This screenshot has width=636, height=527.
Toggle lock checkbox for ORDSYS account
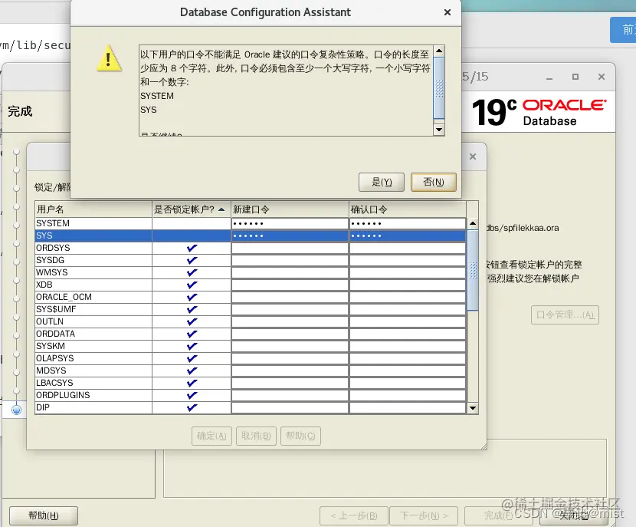click(192, 248)
